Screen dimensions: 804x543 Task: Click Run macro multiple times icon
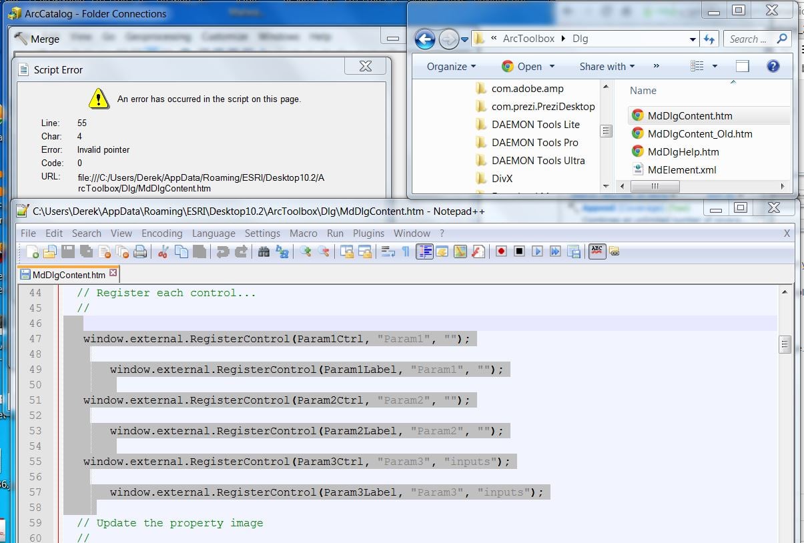tap(555, 251)
